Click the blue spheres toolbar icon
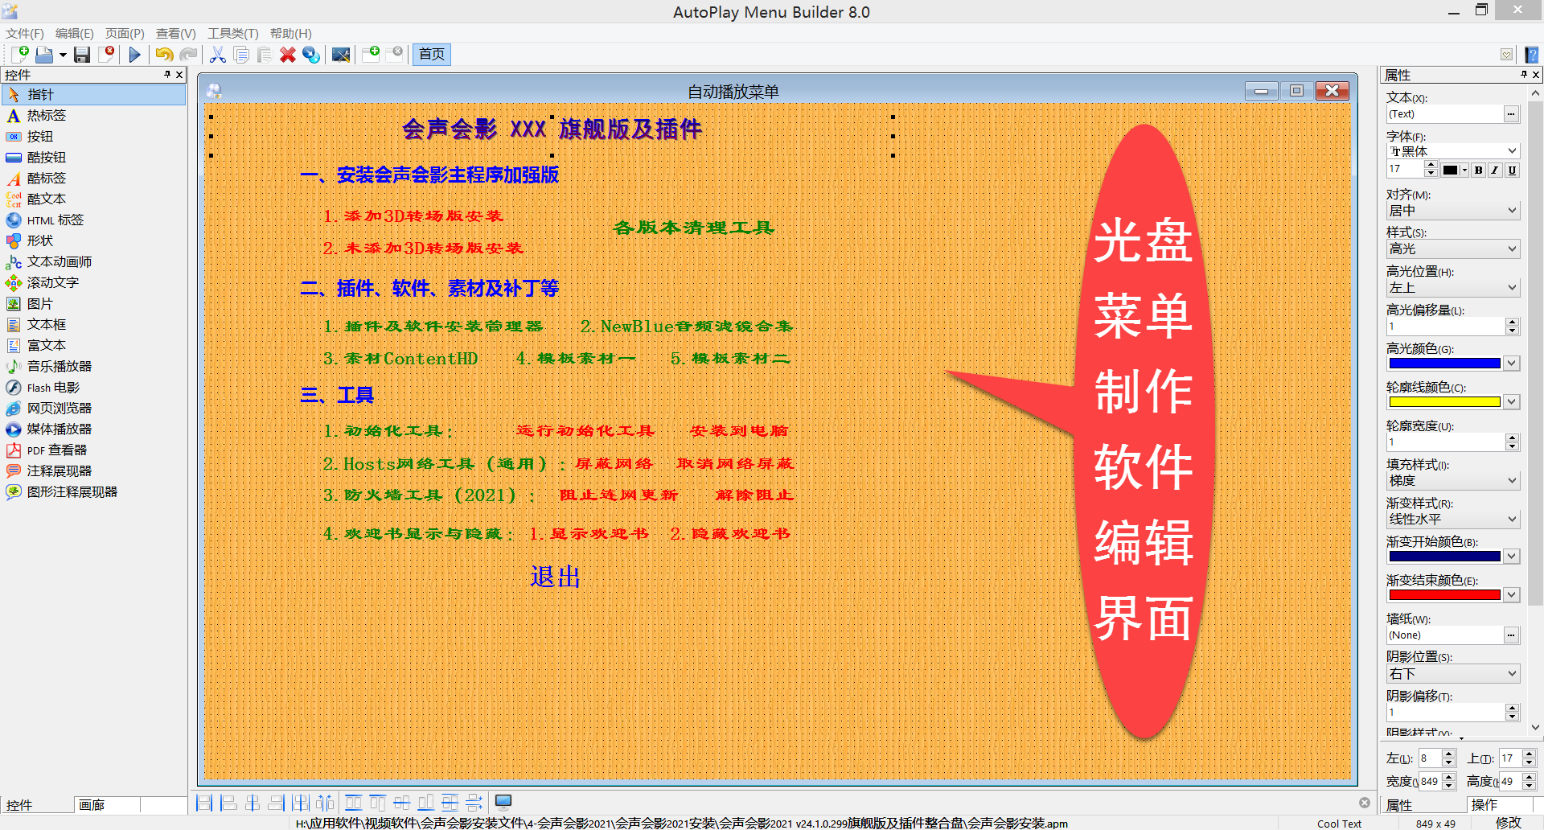1544x830 pixels. point(311,55)
